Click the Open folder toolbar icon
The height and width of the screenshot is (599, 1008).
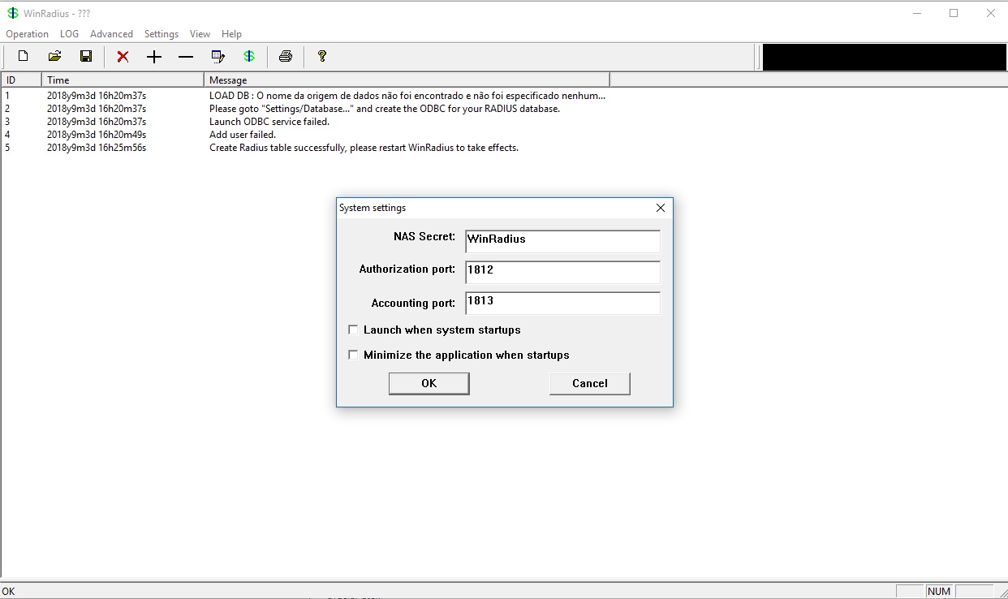[x=54, y=57]
